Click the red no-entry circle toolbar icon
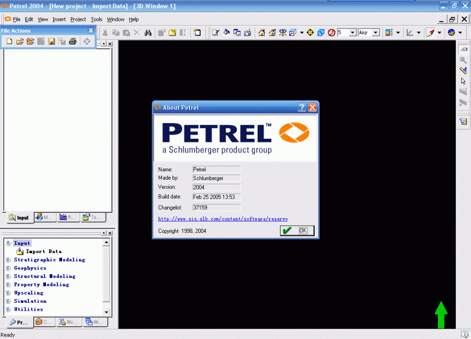471x339 pixels. click(x=332, y=33)
